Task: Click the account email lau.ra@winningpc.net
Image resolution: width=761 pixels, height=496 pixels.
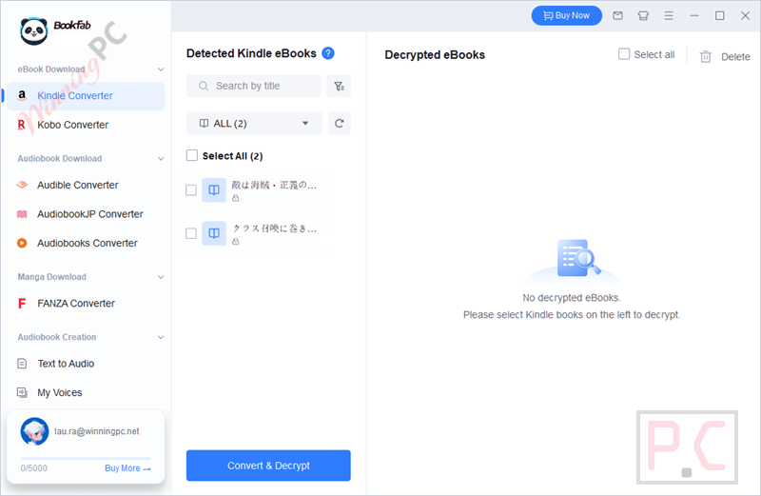Action: click(97, 431)
